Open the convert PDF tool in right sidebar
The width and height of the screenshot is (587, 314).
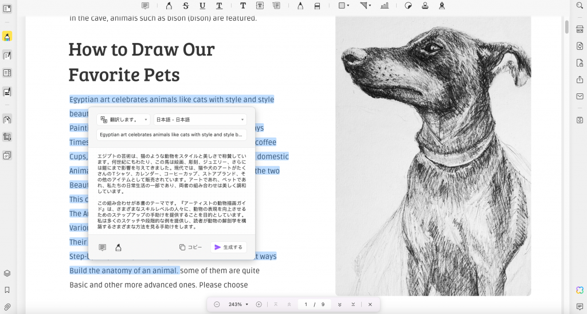580,46
